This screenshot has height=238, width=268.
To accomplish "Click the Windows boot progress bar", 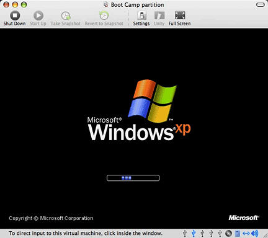I will [x=133, y=178].
